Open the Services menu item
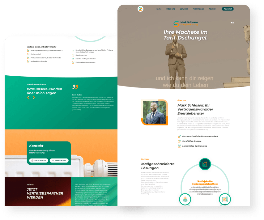 pyautogui.click(x=184, y=9)
